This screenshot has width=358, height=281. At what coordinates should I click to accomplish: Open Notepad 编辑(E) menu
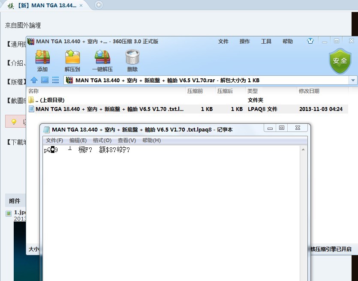click(78, 140)
